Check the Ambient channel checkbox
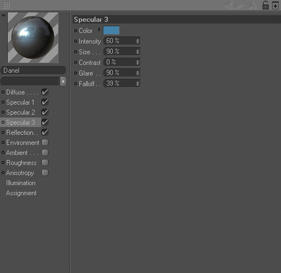Viewport: 281px width, 273px height. (45, 152)
